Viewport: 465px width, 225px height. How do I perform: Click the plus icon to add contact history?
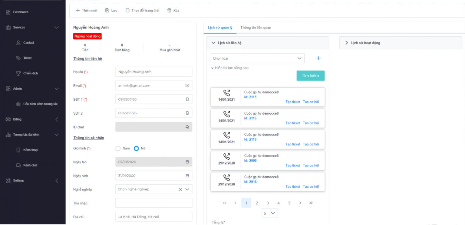pyautogui.click(x=318, y=58)
